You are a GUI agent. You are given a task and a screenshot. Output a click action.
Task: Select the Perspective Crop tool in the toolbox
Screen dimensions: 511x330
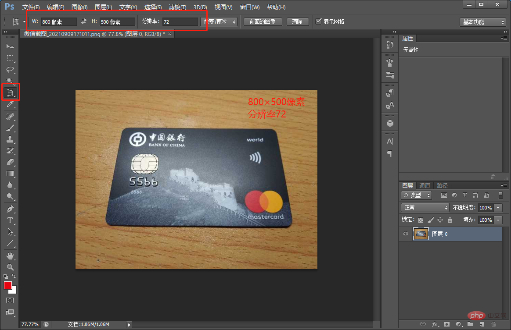pos(11,93)
